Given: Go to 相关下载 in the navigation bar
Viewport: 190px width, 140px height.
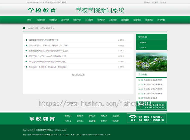Looking at the screenshot, I should click(x=161, y=20).
